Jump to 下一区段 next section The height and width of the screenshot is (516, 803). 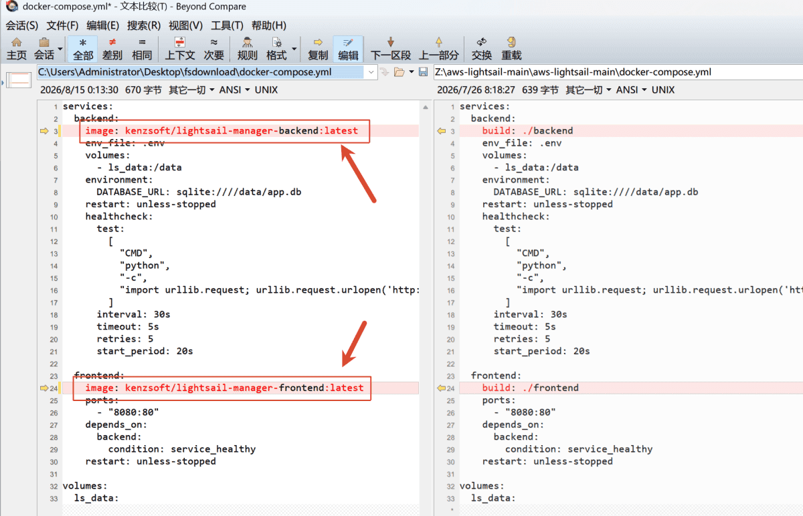click(391, 49)
